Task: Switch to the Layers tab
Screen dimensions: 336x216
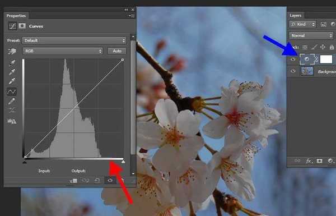Action: point(296,16)
